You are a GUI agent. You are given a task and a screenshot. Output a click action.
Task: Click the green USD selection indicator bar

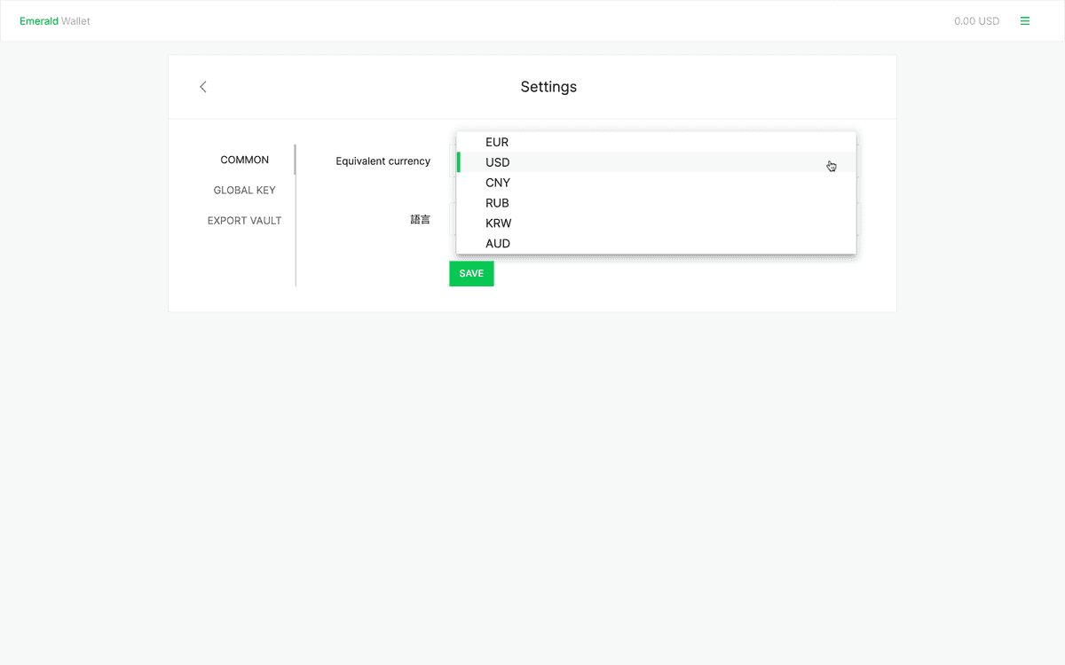(459, 162)
